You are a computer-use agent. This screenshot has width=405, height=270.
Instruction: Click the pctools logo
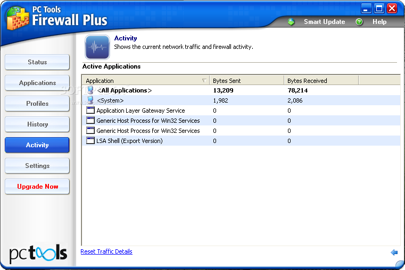pyautogui.click(x=38, y=254)
